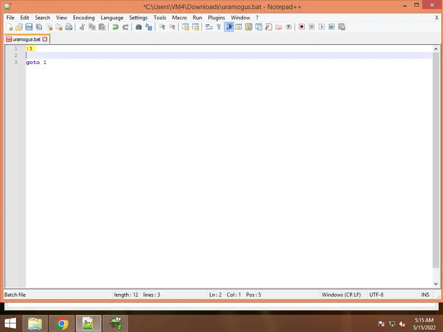The width and height of the screenshot is (443, 332).
Task: Save the file using the floppy disk icon
Action: tap(29, 27)
